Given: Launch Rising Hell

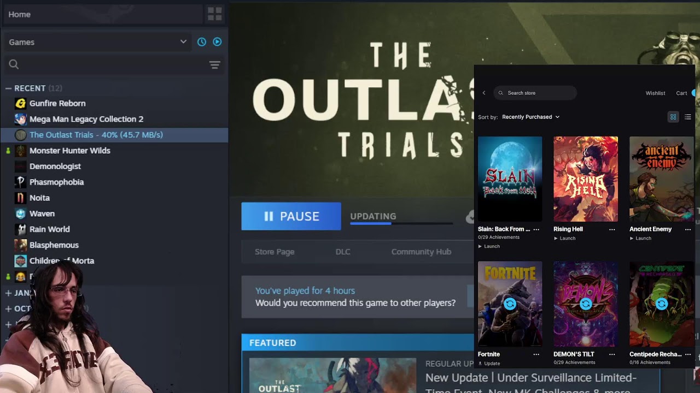Looking at the screenshot, I should [x=564, y=238].
